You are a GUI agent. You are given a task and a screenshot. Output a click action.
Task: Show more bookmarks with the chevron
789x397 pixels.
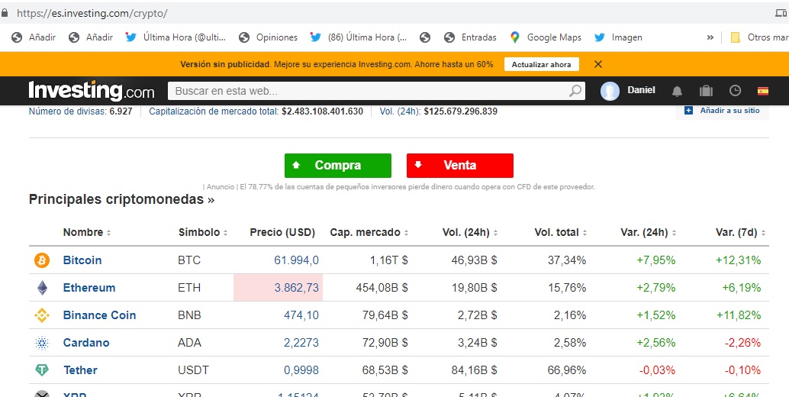tap(710, 37)
